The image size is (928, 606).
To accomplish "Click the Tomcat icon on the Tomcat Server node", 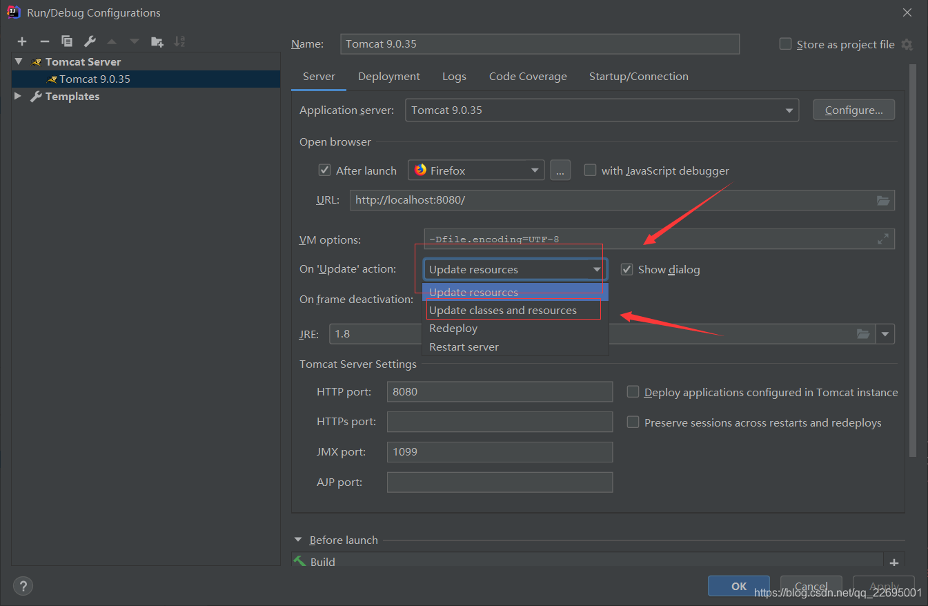I will click(x=37, y=62).
